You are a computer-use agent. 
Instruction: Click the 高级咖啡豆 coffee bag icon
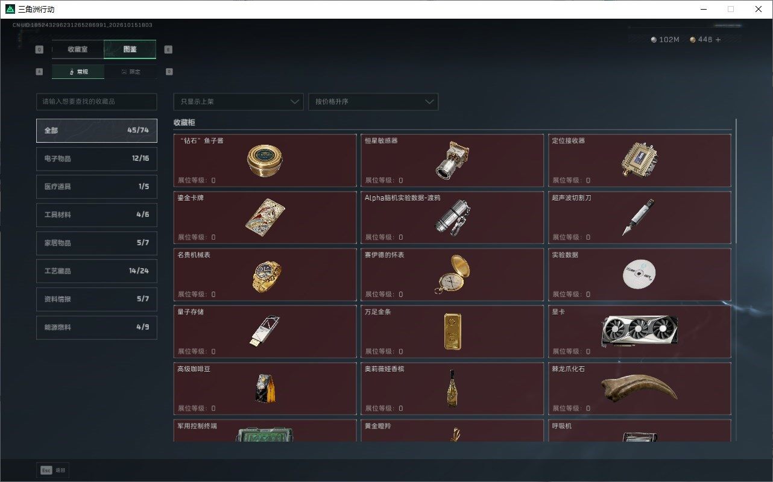click(x=265, y=389)
